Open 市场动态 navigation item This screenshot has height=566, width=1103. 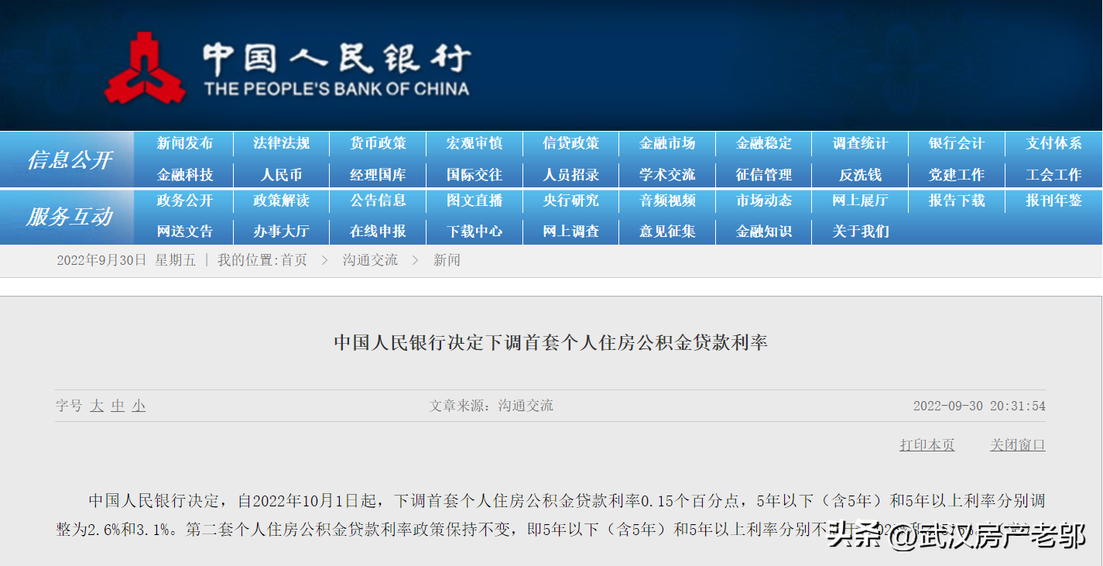point(764,201)
